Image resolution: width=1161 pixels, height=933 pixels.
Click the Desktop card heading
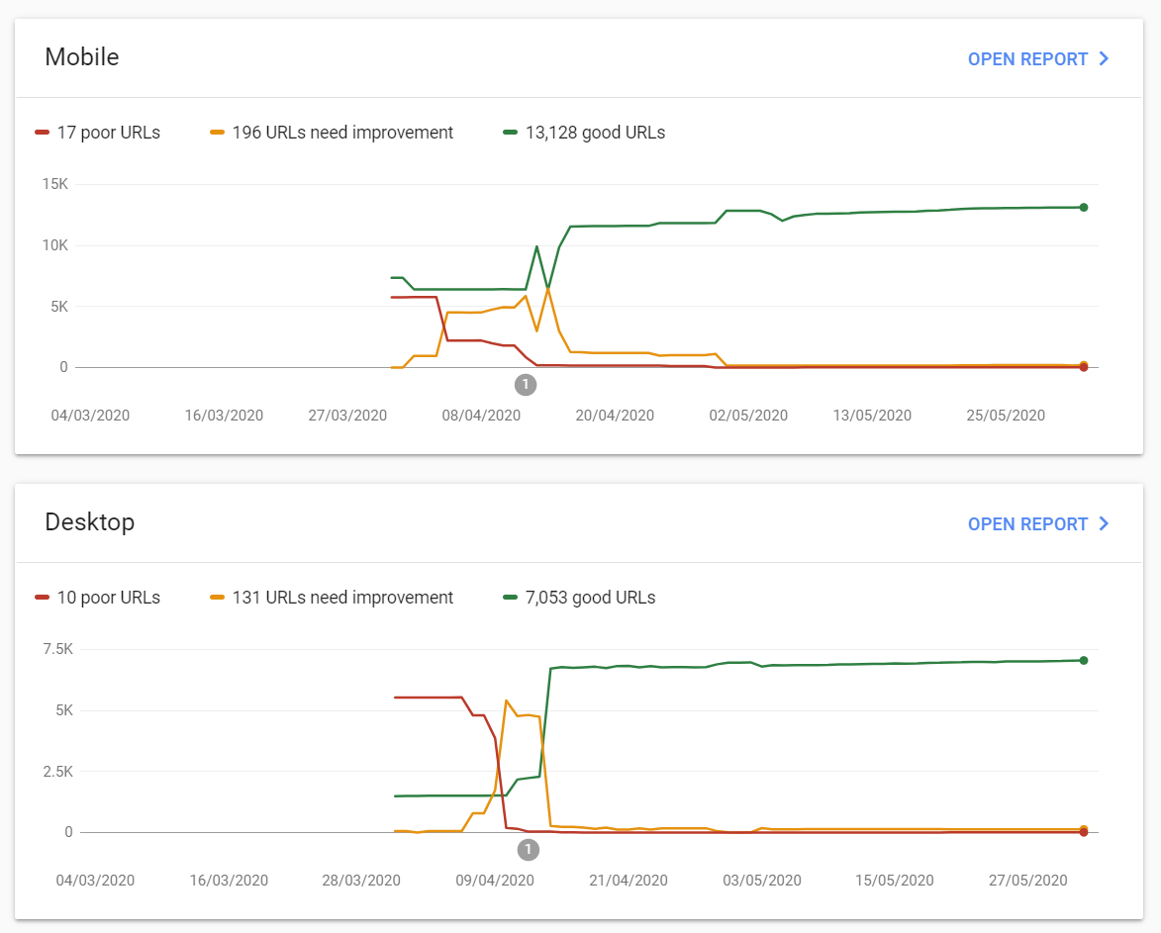90,521
